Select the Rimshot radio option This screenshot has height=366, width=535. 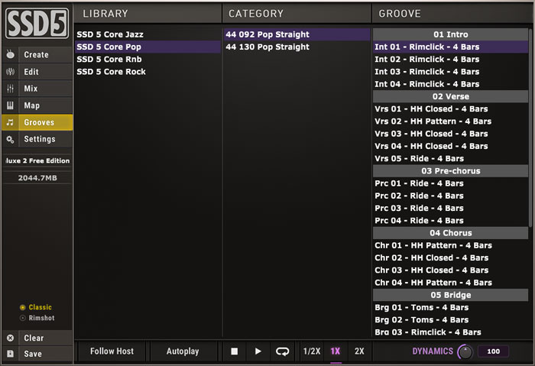(37, 318)
